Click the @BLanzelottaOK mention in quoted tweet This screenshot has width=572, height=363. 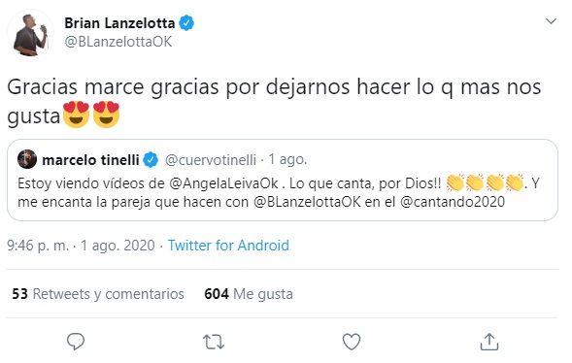307,202
